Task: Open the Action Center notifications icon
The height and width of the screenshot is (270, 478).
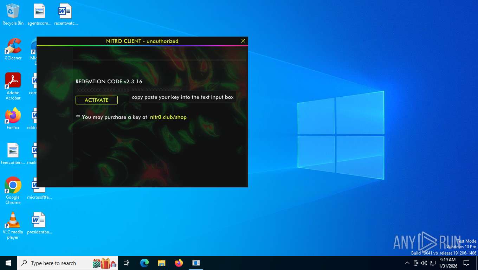Action: (466, 263)
